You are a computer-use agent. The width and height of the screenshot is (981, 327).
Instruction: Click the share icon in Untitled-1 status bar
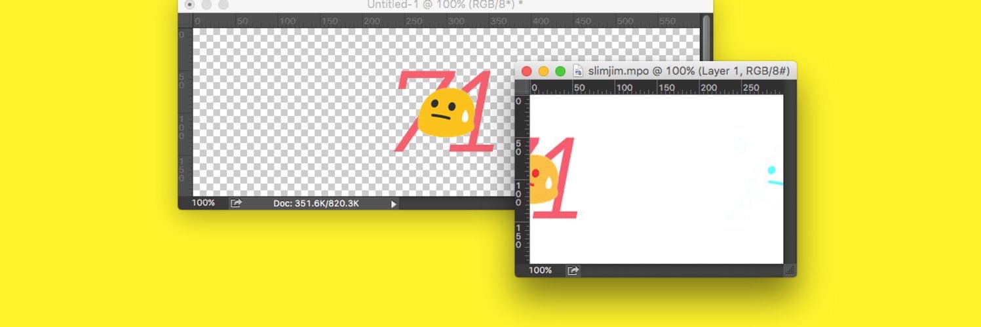[x=236, y=204]
